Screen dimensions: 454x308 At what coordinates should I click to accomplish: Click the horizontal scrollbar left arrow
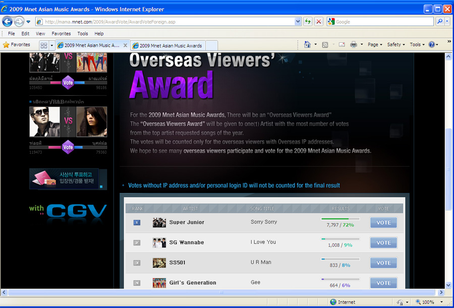click(4, 292)
